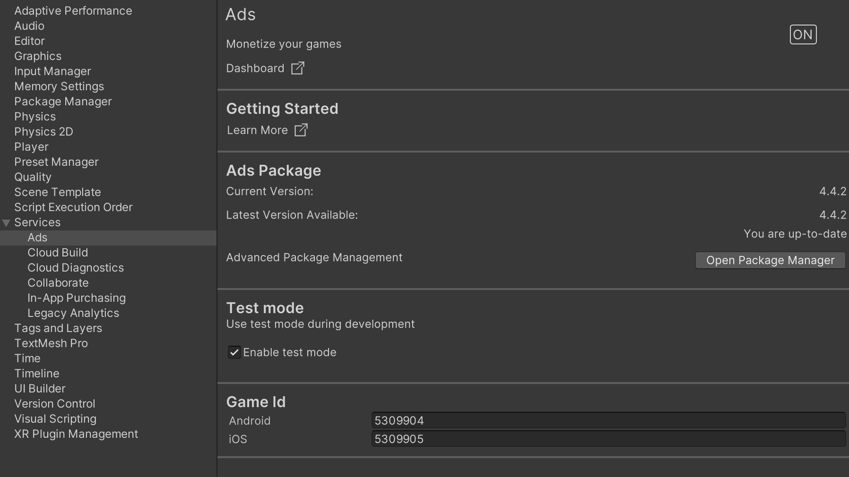
Task: Open the Player settings section
Action: click(x=31, y=146)
